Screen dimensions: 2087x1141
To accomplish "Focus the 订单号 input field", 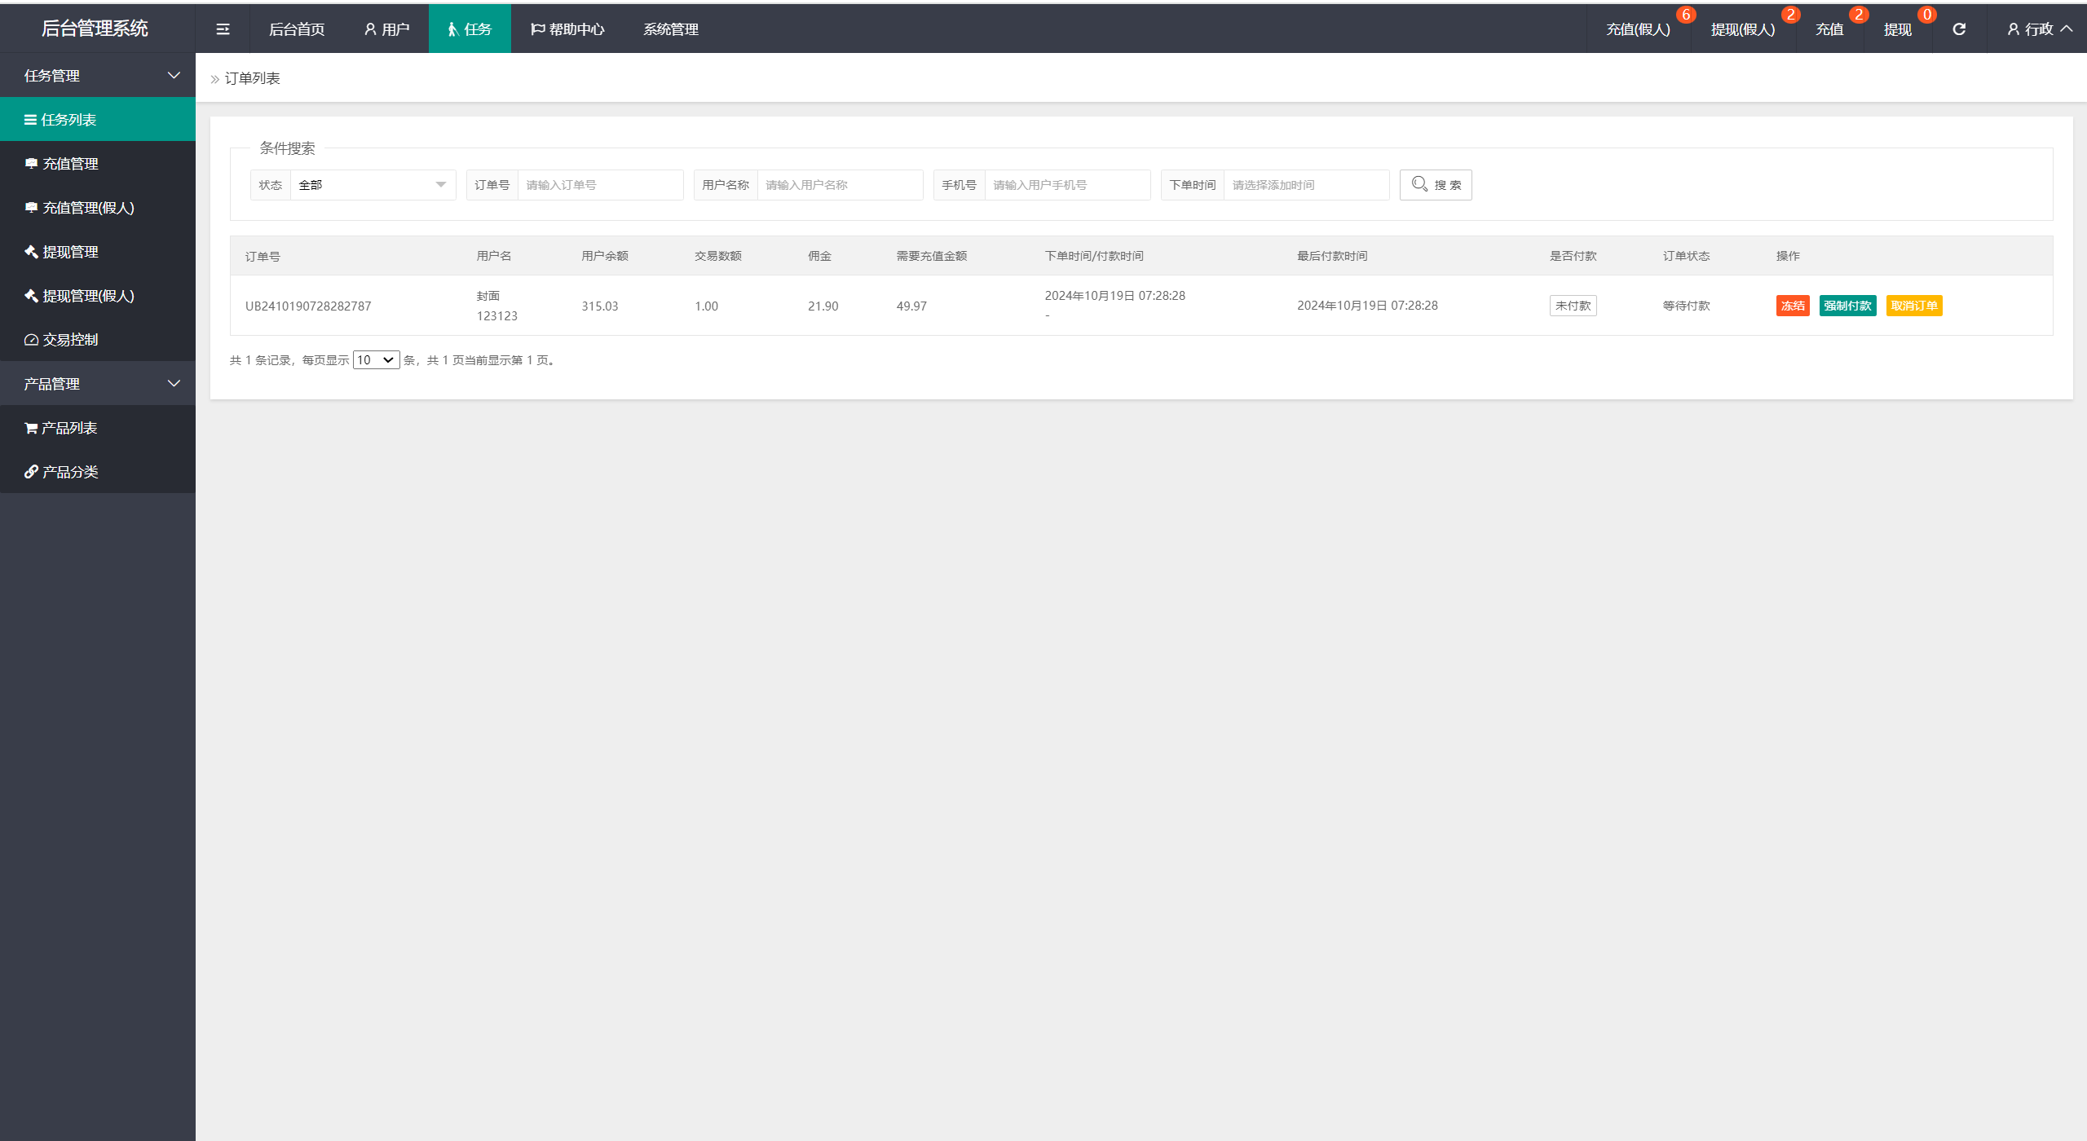I will click(600, 185).
